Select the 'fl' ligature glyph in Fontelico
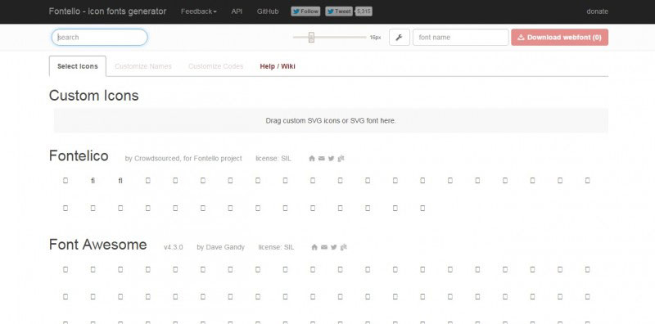 [x=120, y=180]
